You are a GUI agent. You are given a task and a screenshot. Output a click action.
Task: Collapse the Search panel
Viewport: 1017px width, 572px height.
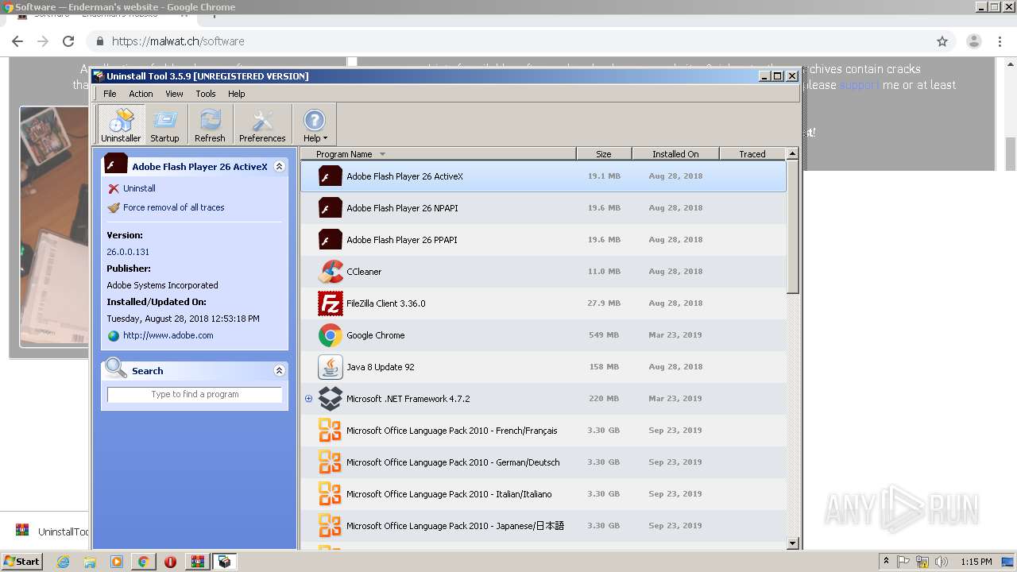click(x=279, y=371)
